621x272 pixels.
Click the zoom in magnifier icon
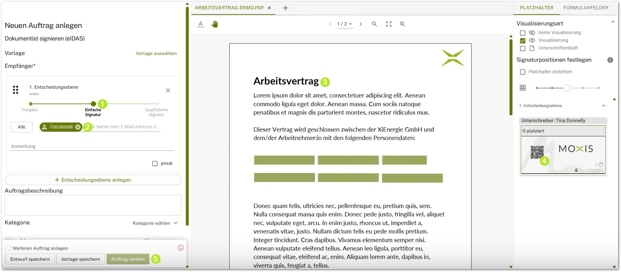click(402, 24)
